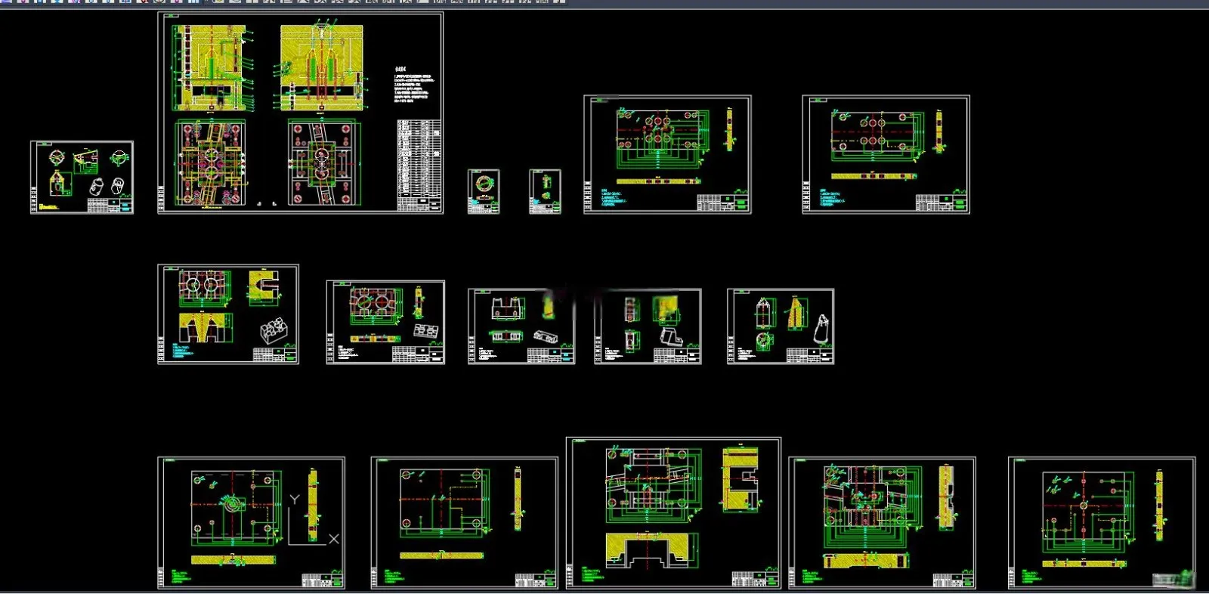Select the bottom-left plate sheet beside the XY axis icon
Screen dimensions: 1209x594
(251, 523)
